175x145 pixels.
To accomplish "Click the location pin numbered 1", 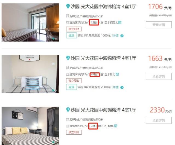I will 68,6.
